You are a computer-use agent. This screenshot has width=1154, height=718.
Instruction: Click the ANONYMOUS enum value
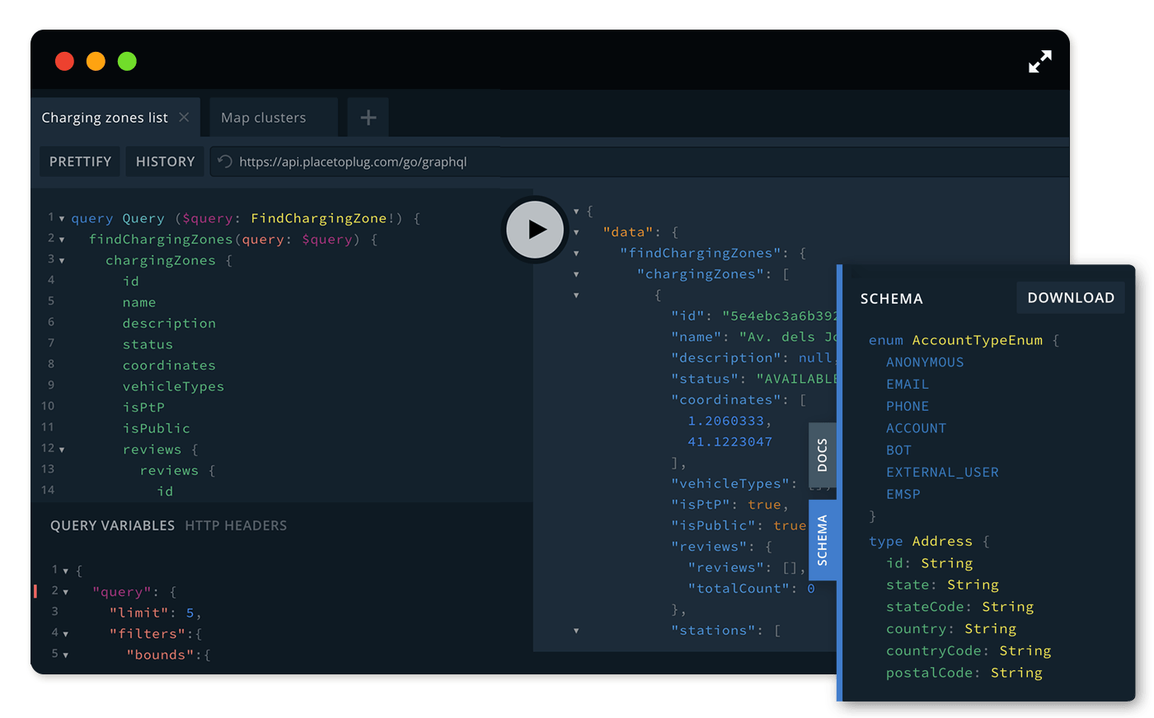(925, 362)
